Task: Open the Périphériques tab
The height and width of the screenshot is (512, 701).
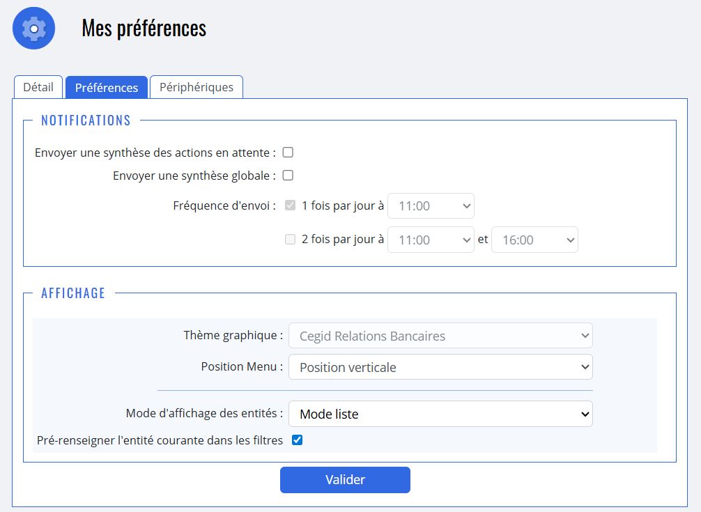Action: tap(197, 87)
